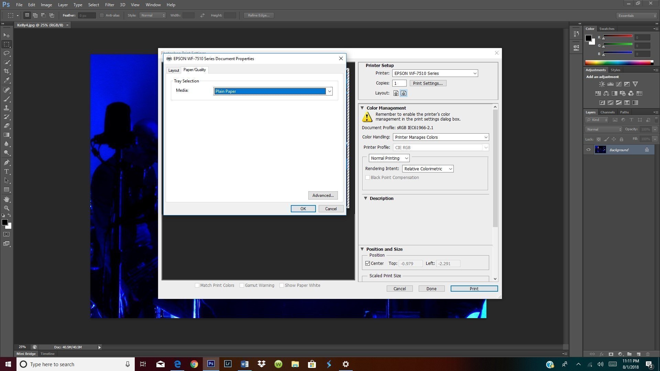Select the Hand tool
Screen dimensions: 660x371
pos(7,199)
